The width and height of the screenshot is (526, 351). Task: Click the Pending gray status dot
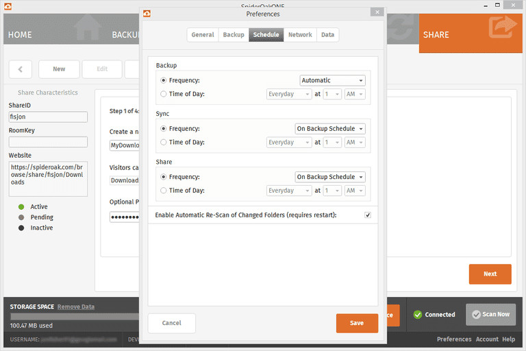[x=21, y=217]
